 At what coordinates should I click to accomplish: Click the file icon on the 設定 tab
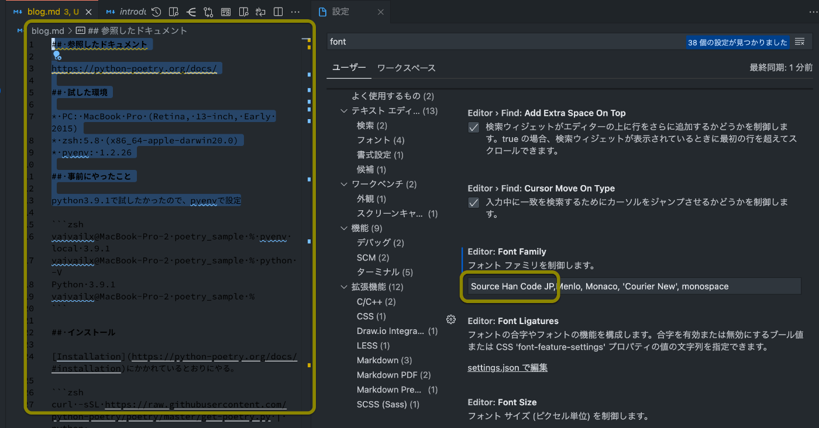[x=322, y=12]
